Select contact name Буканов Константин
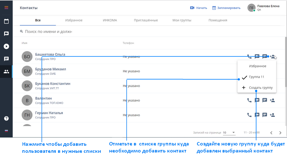 pos(53,84)
